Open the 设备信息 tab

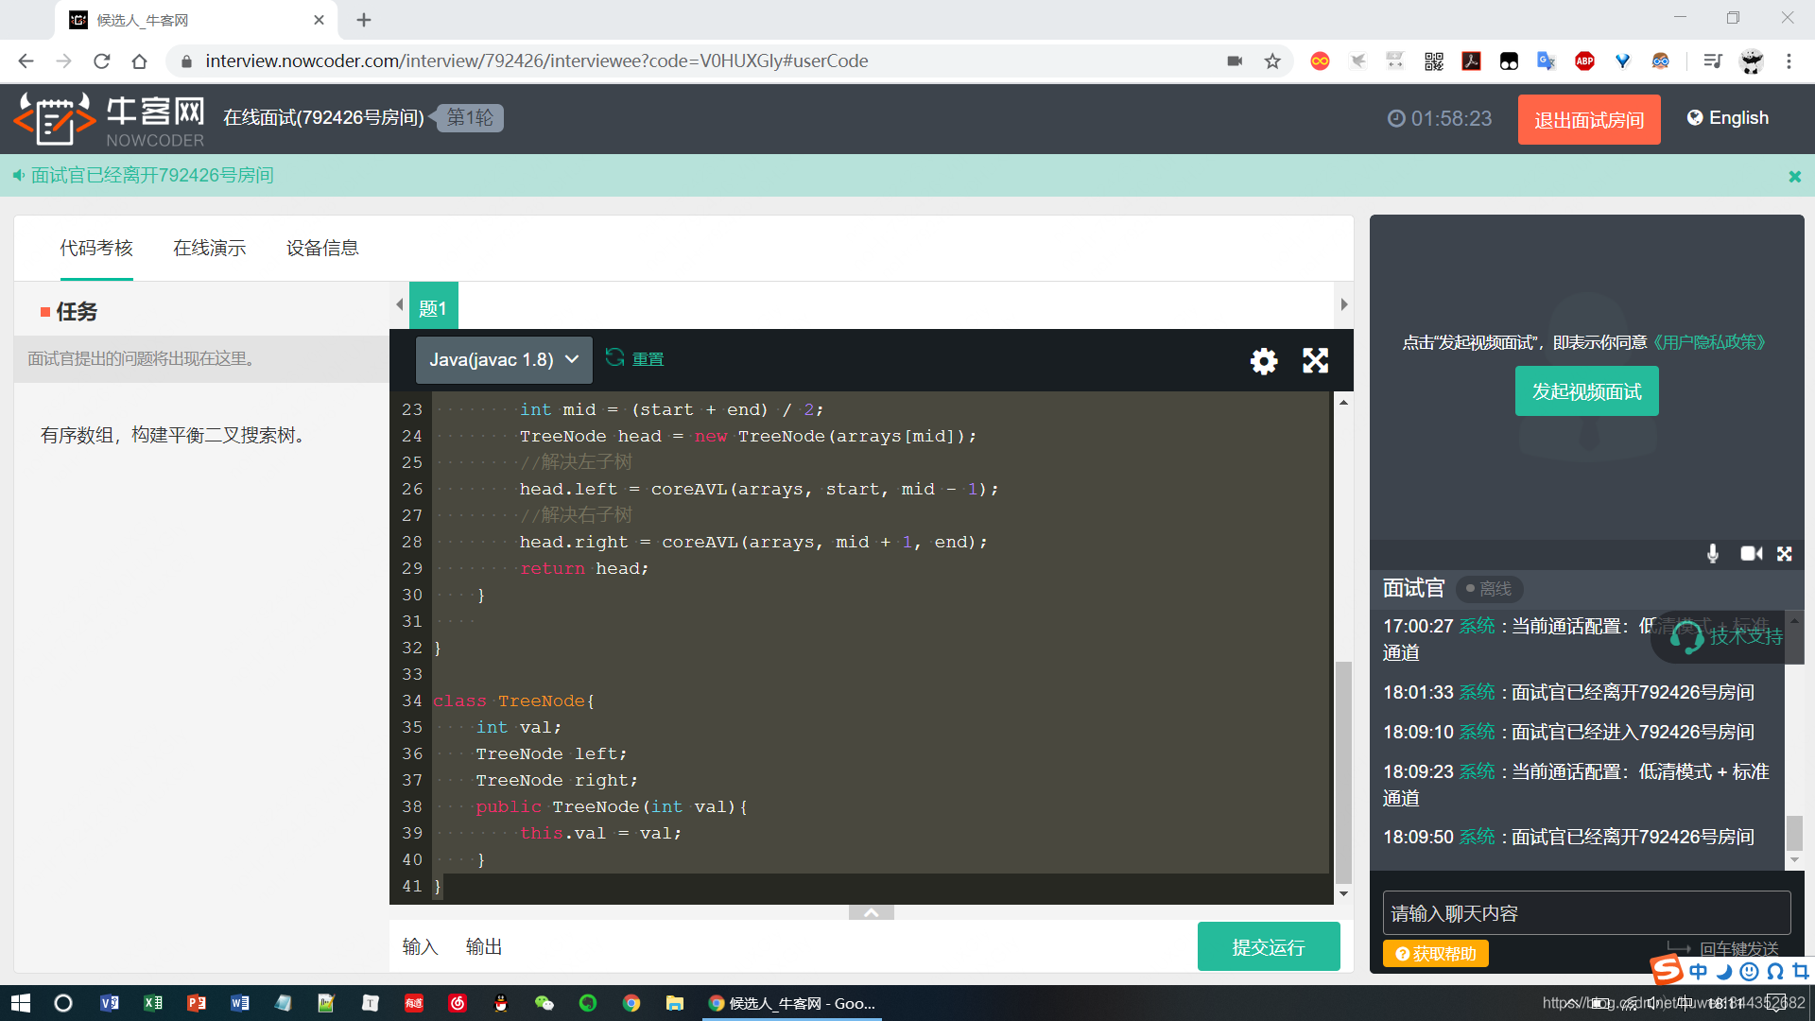[322, 248]
